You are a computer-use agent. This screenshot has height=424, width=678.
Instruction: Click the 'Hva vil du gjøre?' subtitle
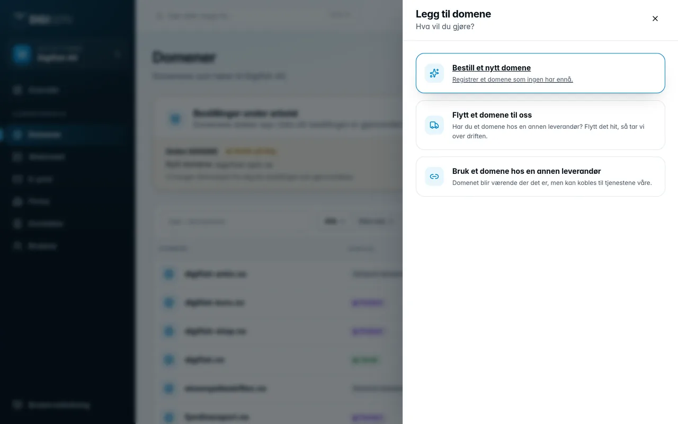click(445, 26)
